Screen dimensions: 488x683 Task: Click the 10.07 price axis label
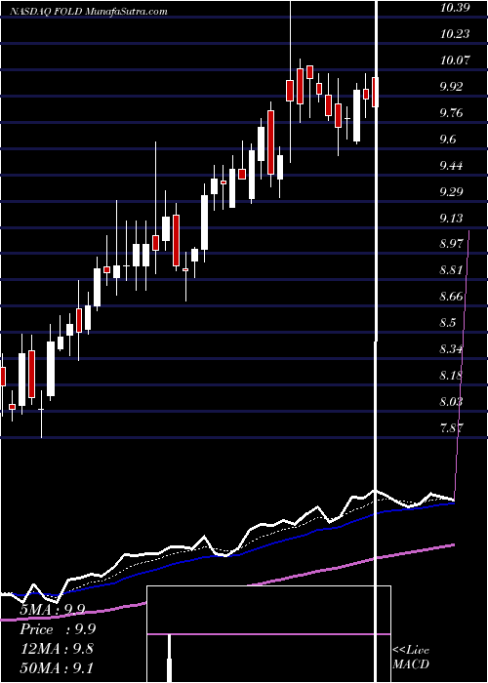tap(455, 60)
